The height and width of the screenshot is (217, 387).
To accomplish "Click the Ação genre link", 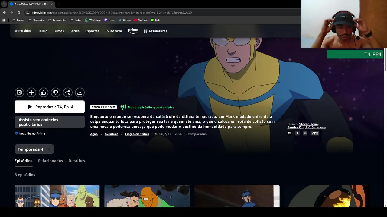I will click(94, 134).
